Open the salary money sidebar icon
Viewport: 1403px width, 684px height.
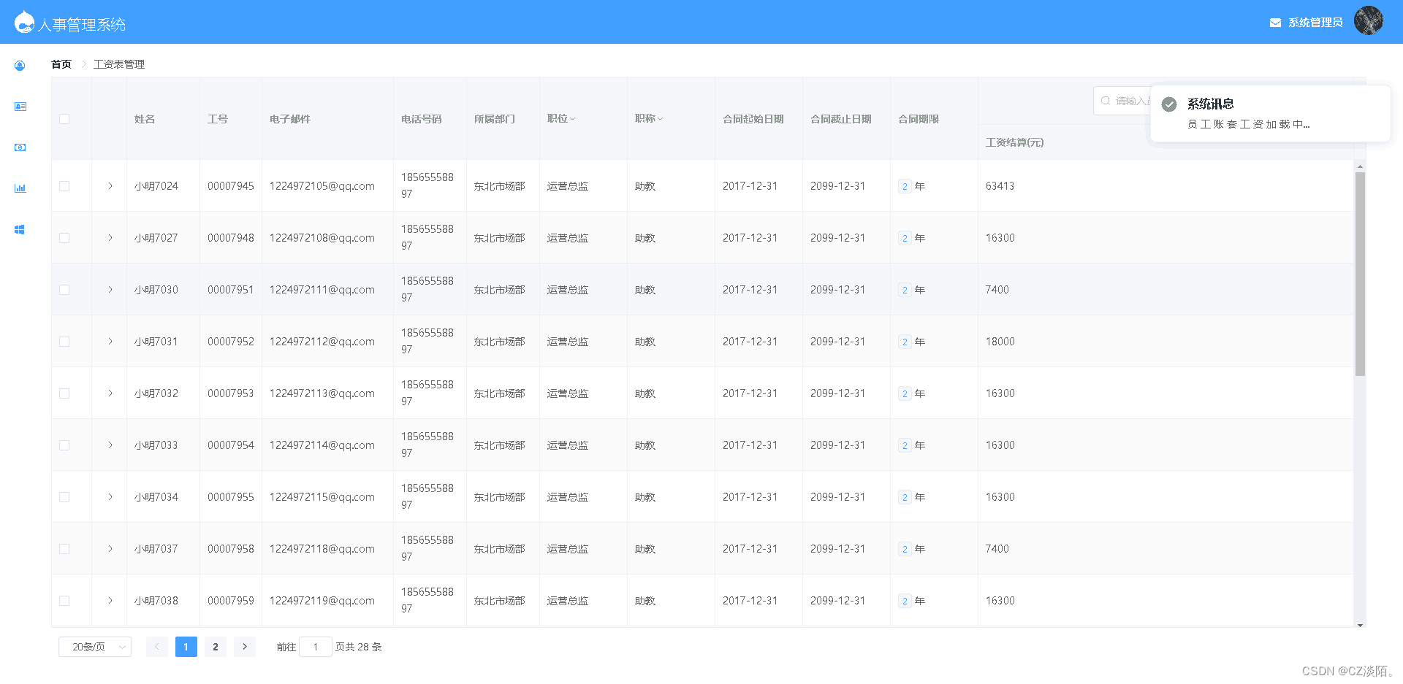click(x=20, y=147)
